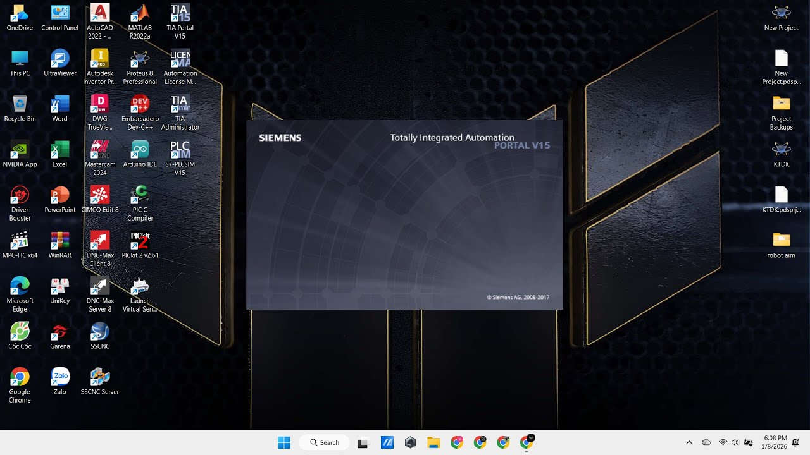The image size is (810, 455).
Task: Open the Windows Start menu
Action: click(284, 442)
